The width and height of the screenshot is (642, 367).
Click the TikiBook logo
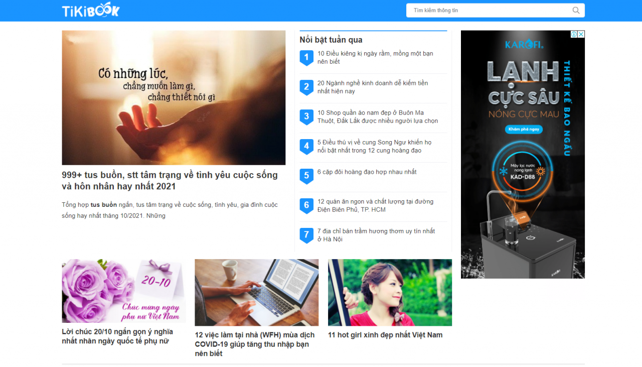[x=91, y=11]
